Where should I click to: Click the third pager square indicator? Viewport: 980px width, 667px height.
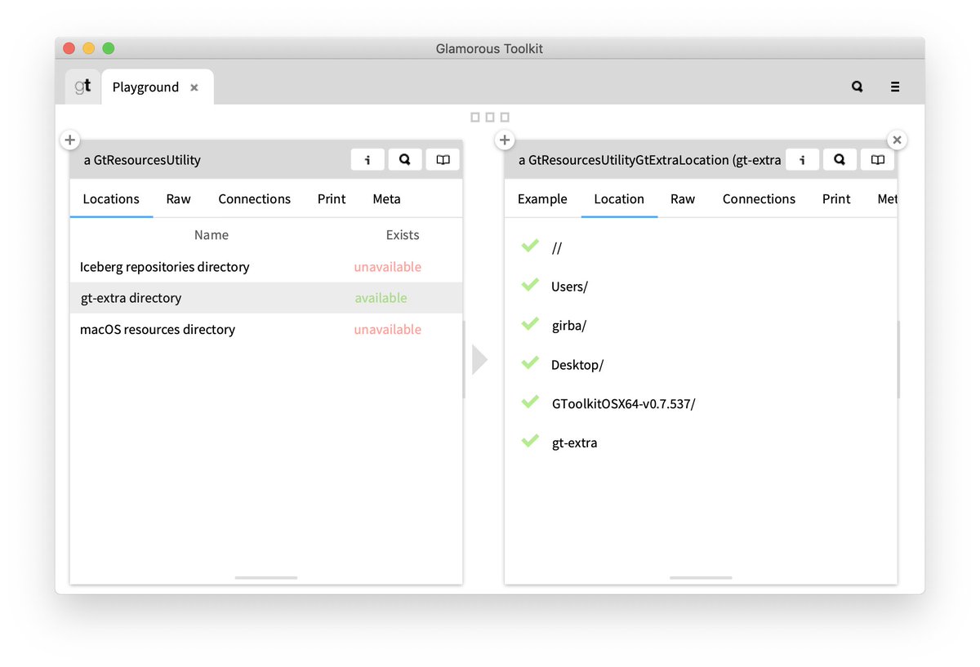(x=505, y=118)
